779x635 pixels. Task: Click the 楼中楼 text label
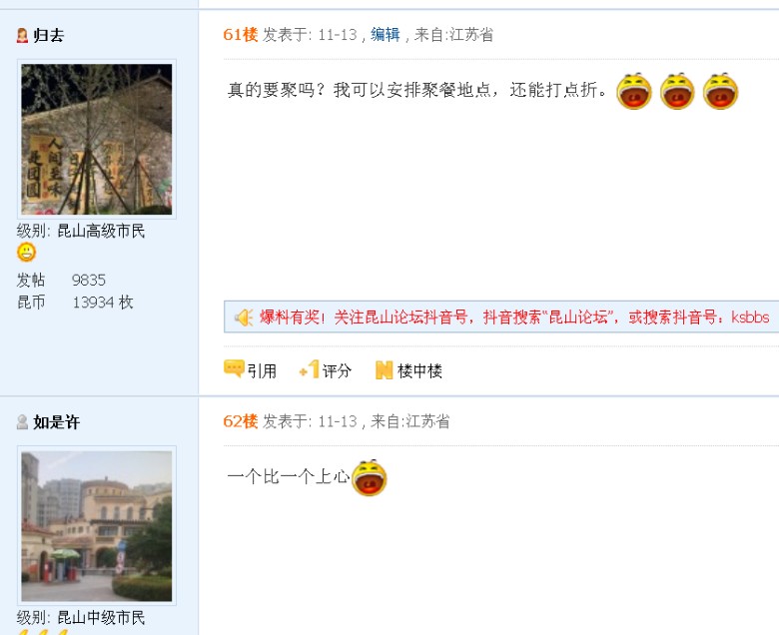(419, 370)
